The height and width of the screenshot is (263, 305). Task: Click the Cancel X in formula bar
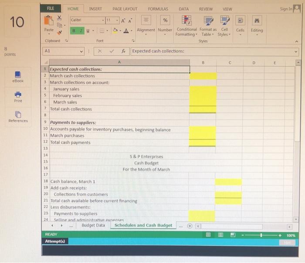tap(100, 51)
